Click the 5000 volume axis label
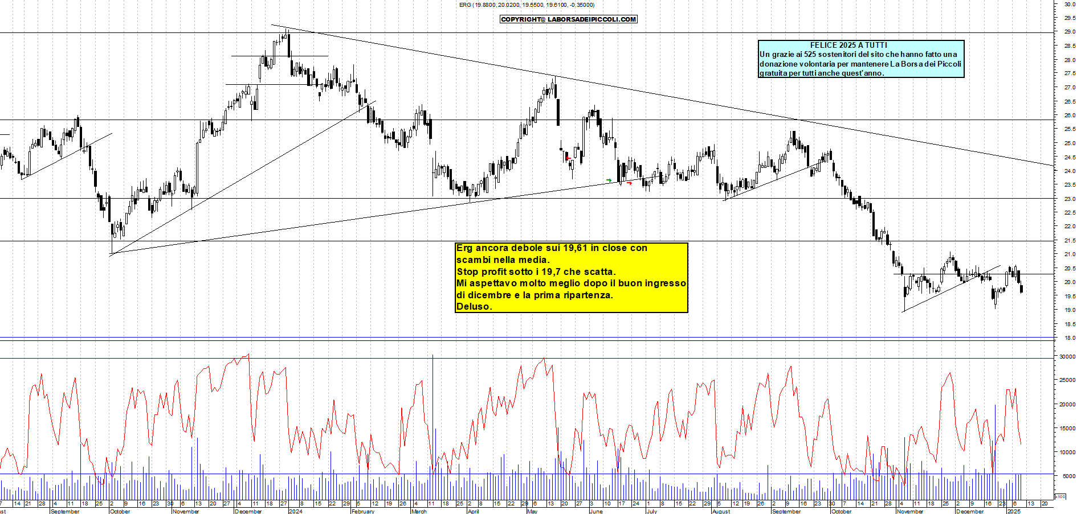This screenshot has height=514, width=1077. tap(1068, 476)
